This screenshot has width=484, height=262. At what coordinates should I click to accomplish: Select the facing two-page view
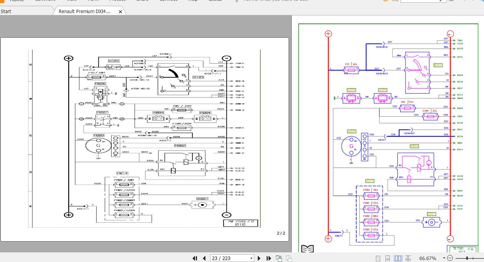[x=398, y=258]
